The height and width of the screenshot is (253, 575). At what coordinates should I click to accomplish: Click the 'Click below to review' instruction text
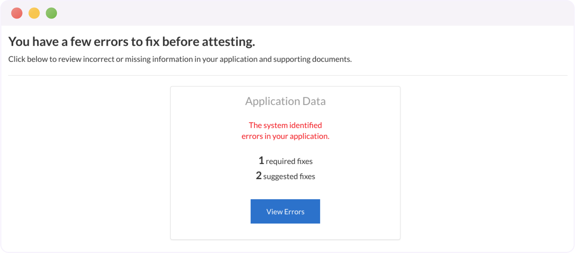pos(180,59)
